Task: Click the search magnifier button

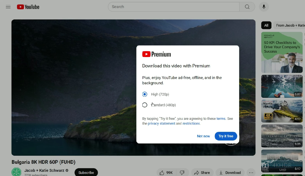Action: point(247,7)
